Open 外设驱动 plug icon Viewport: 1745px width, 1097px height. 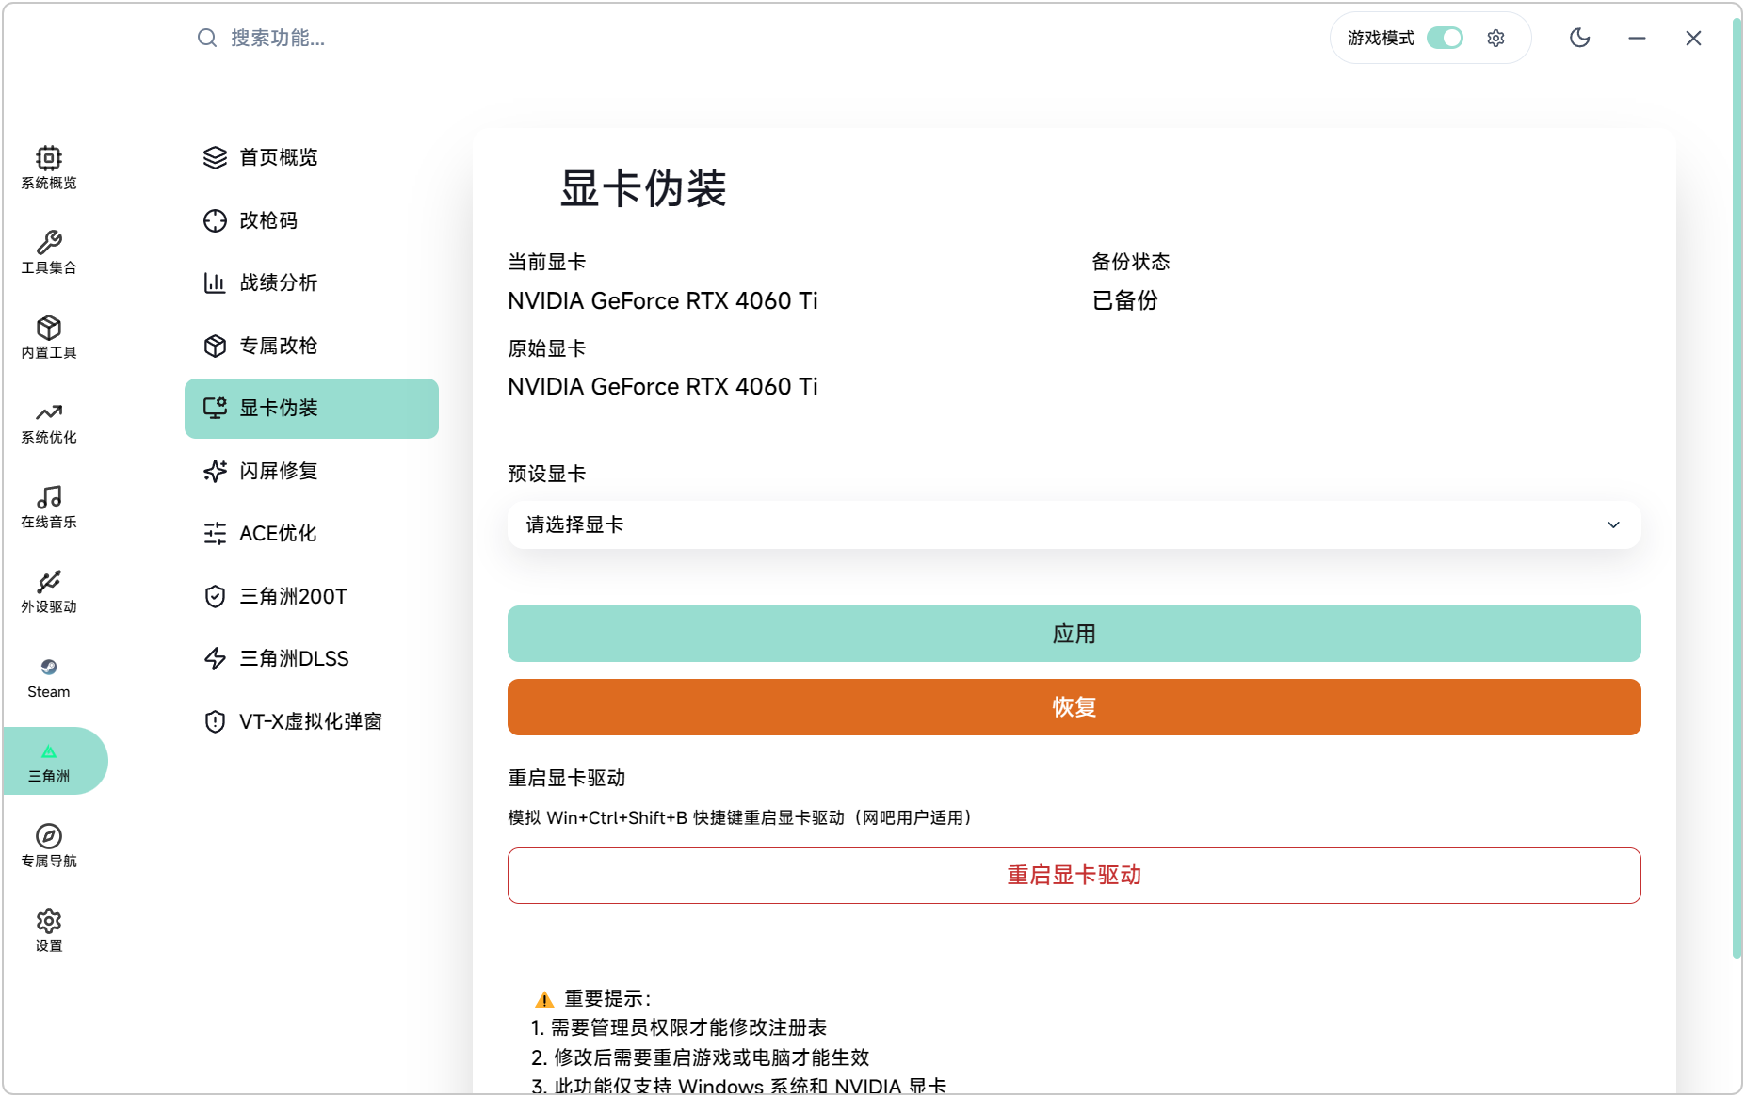click(49, 582)
